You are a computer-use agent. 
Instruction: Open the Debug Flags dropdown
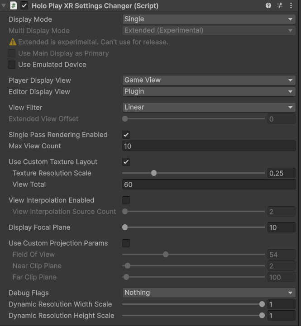(x=209, y=293)
